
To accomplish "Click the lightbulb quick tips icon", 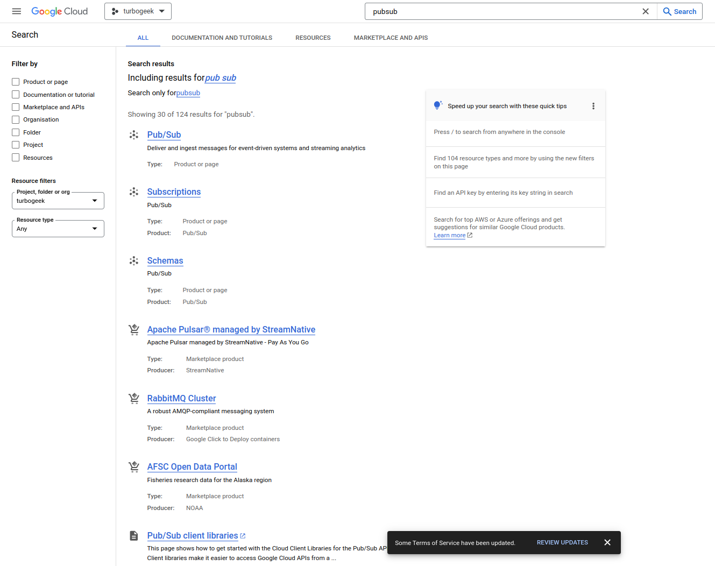I will point(438,105).
